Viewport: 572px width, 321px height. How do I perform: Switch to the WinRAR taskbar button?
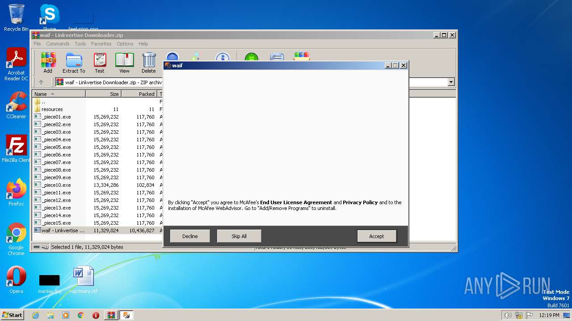[111, 315]
